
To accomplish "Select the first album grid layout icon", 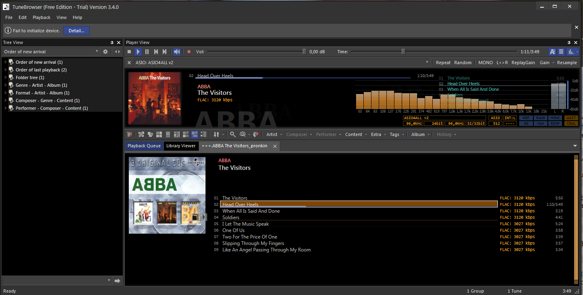I will (x=141, y=134).
